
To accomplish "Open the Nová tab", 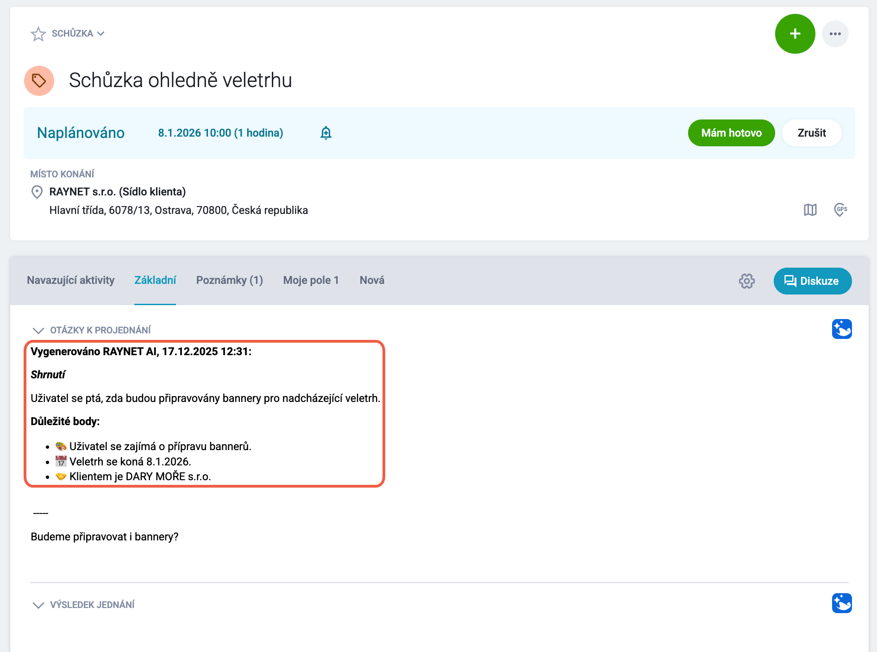I will 372,280.
